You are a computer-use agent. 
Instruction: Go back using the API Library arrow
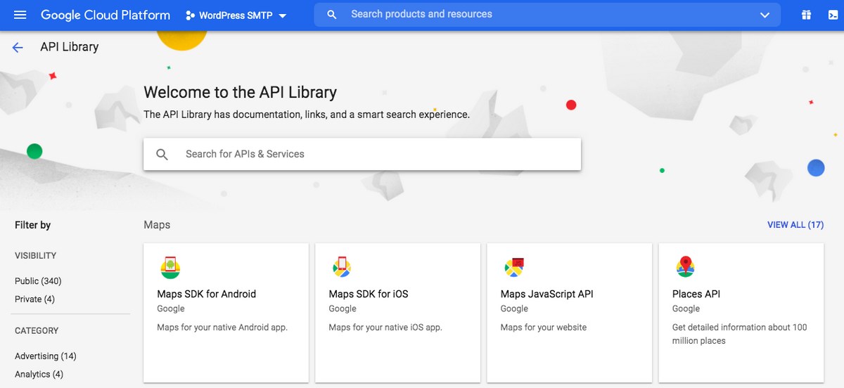[x=18, y=47]
